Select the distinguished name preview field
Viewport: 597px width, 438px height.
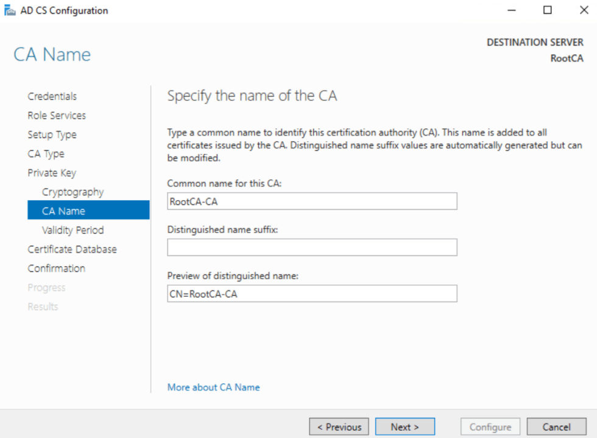point(312,293)
